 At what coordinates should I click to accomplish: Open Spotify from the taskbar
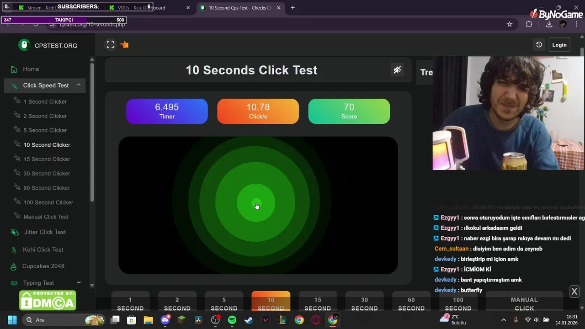pyautogui.click(x=232, y=320)
